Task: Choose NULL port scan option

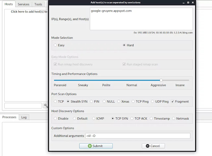Action: (104, 101)
